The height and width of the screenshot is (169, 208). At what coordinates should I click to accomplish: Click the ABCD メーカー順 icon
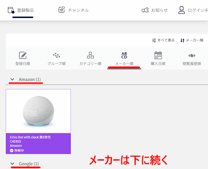124,55
